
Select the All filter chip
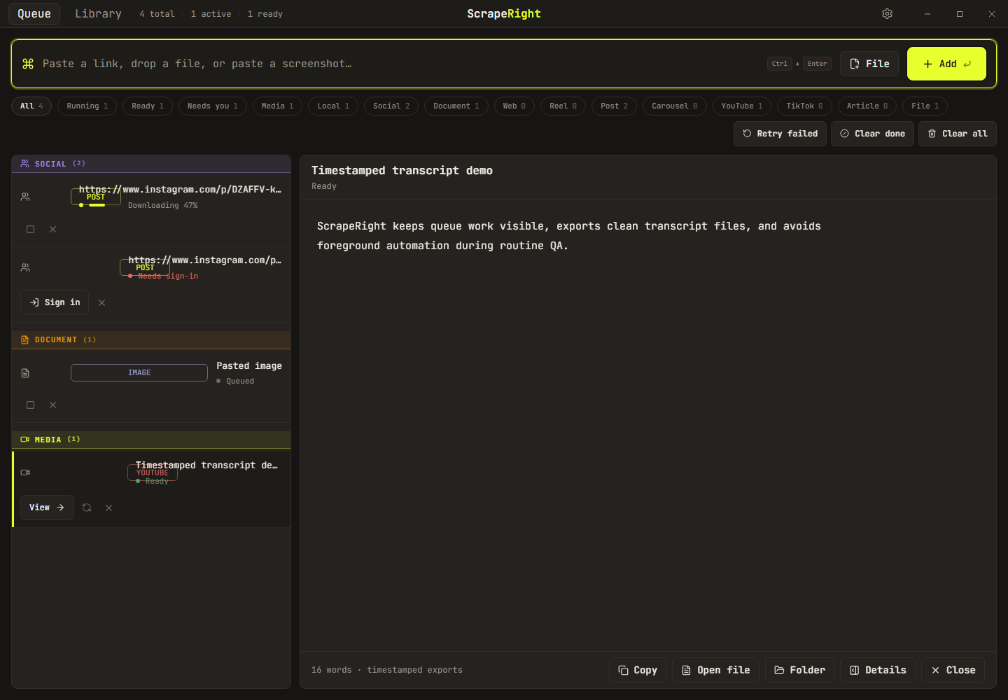click(31, 106)
